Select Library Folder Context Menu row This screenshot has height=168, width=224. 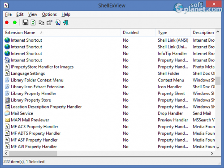tap(109, 80)
